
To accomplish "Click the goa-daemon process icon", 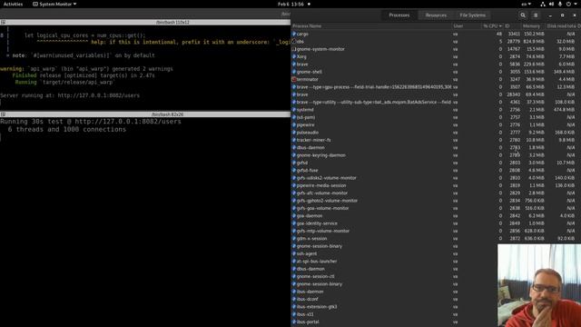I will (x=294, y=216).
